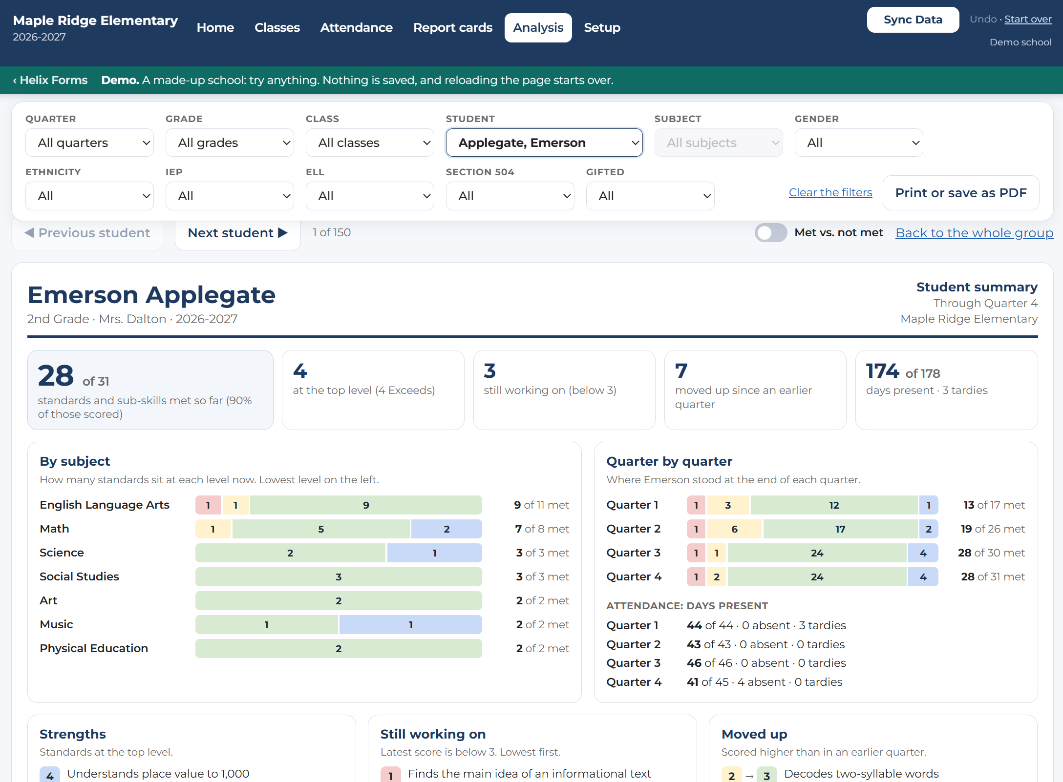
Task: Click the '28 of 30 met' Quarter 3 text
Action: click(991, 553)
